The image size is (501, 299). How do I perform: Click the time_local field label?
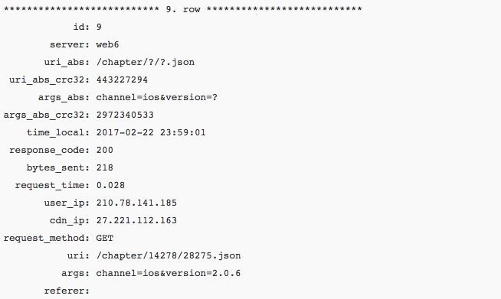58,133
